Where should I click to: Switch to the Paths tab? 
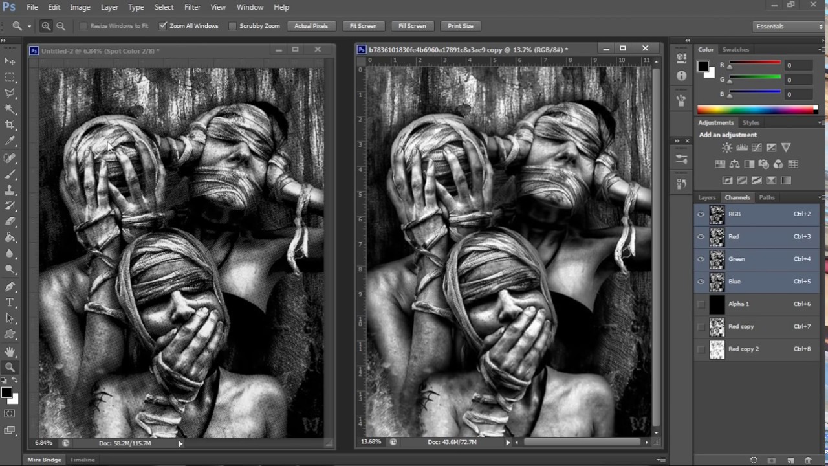(x=767, y=197)
